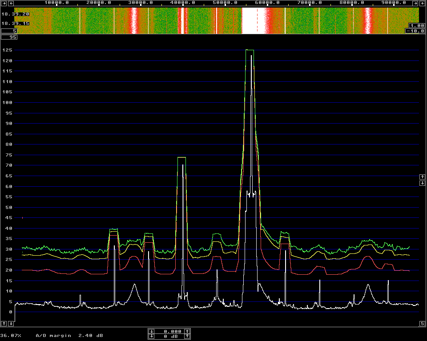Click the A/D margin 2.40 dB readout

pos(69,336)
